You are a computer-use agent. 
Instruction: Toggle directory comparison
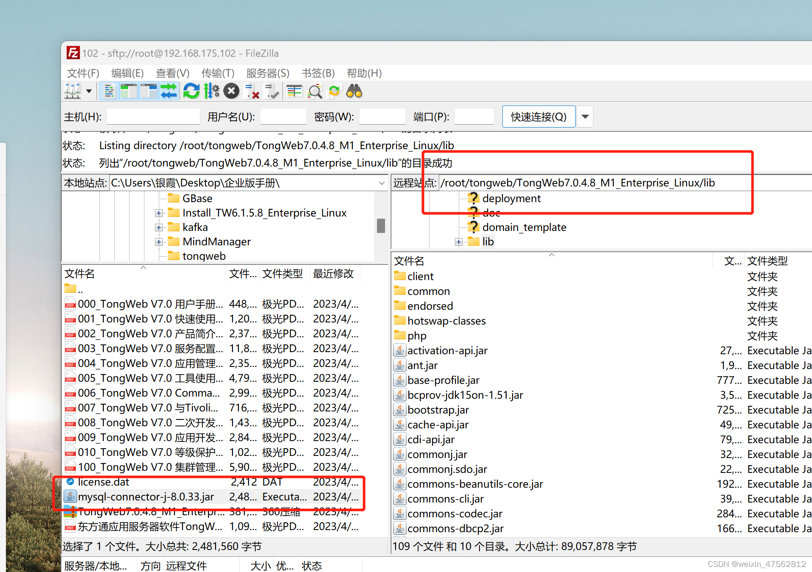[x=315, y=91]
